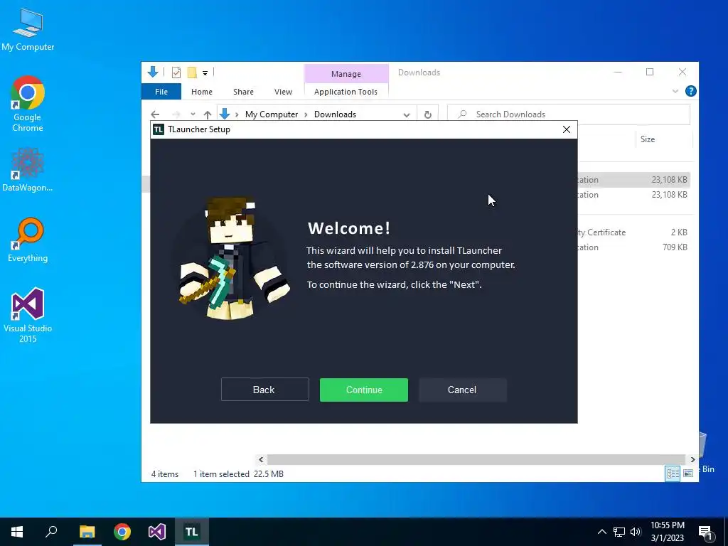728x546 pixels.
Task: Open Everything search desktop shortcut
Action: (x=28, y=240)
